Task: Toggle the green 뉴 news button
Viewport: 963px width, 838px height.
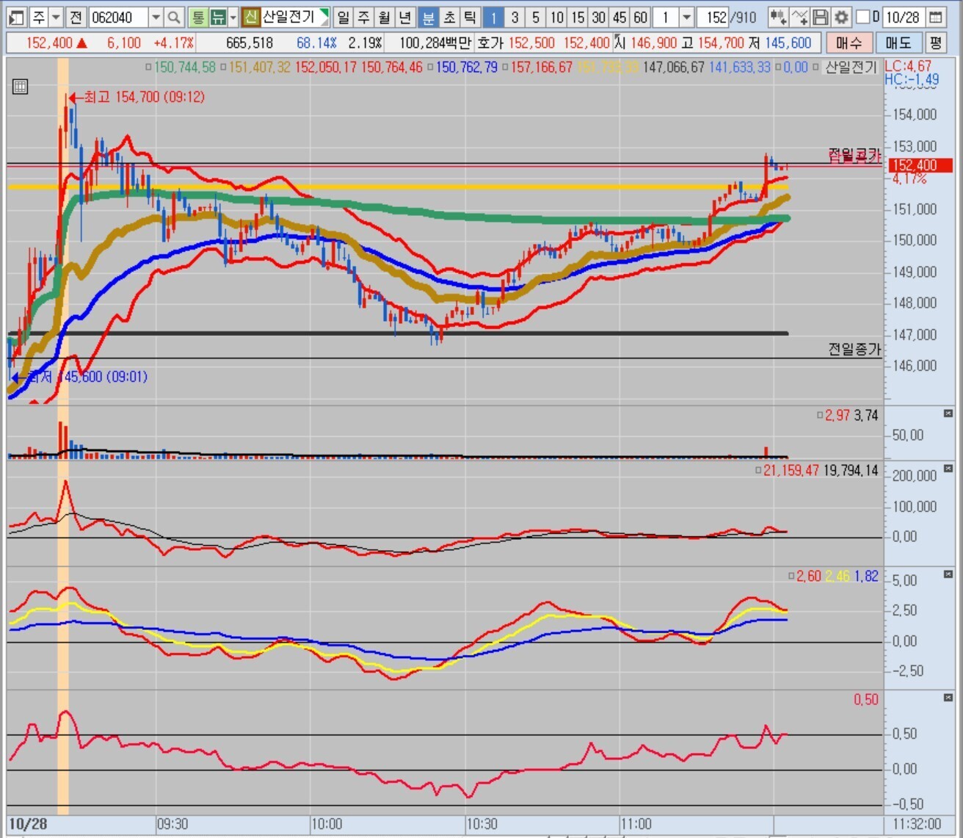Action: (218, 17)
